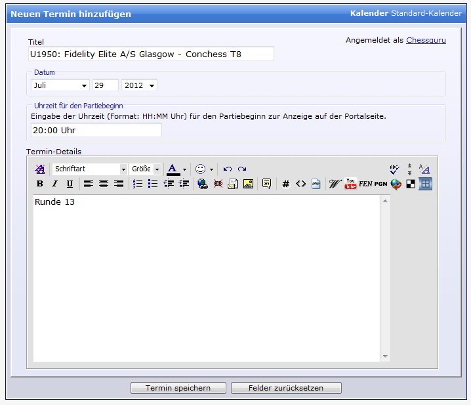The height and width of the screenshot is (405, 471).
Task: Toggle italic formatting
Action: click(x=54, y=184)
